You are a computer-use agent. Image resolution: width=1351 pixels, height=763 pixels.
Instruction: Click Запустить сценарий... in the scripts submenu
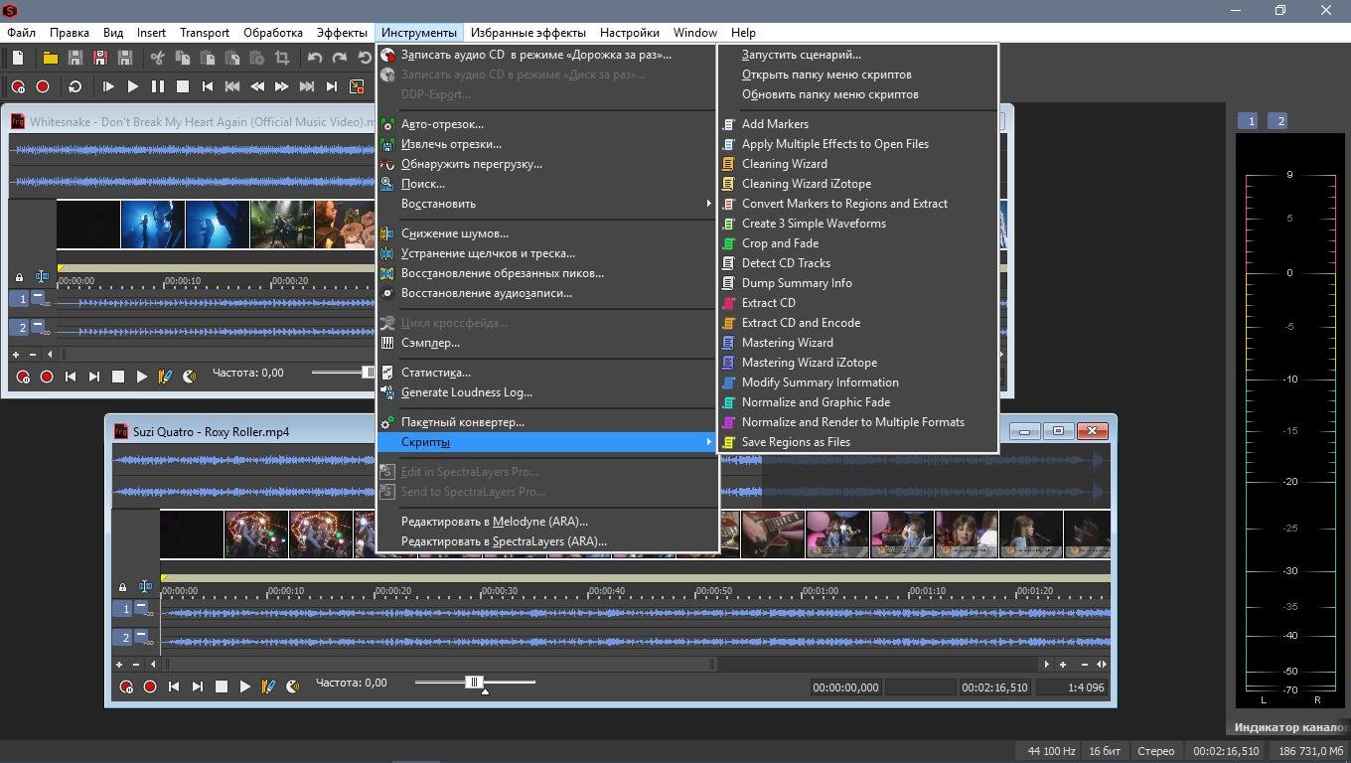tap(801, 55)
